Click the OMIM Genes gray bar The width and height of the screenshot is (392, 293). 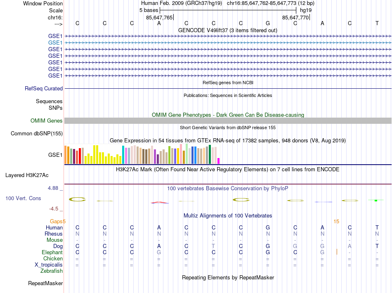coord(228,121)
